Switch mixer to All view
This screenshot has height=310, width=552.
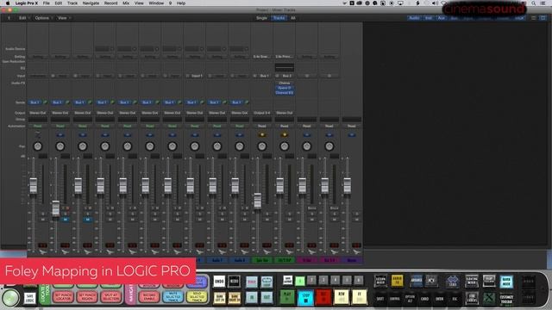coord(293,18)
